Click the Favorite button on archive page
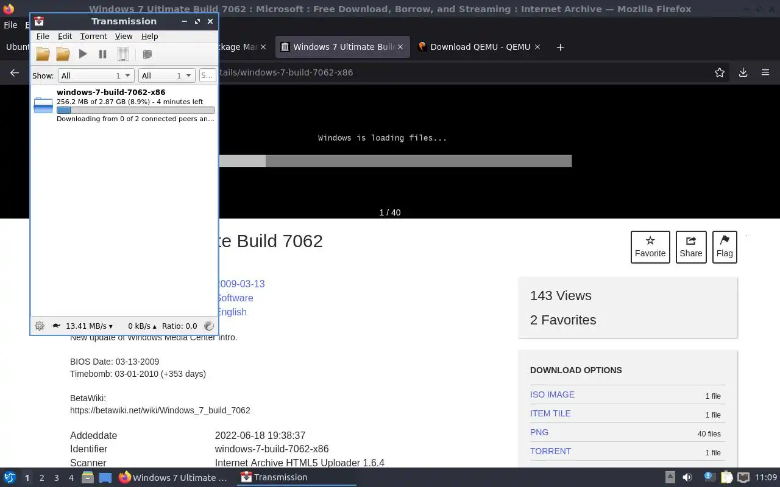The width and height of the screenshot is (780, 487). click(x=650, y=247)
